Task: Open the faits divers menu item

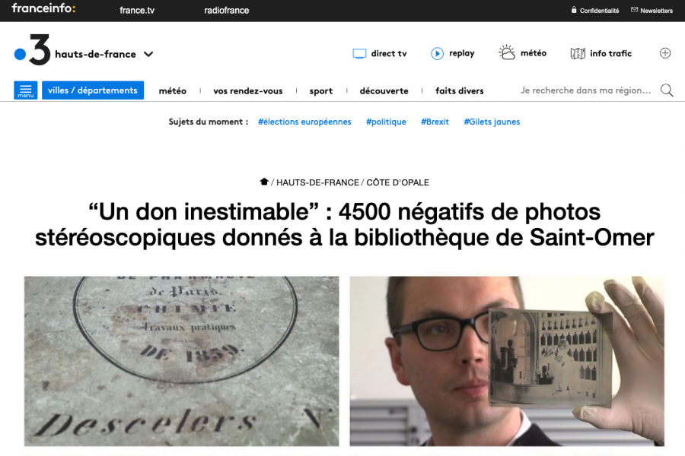Action: 459,90
